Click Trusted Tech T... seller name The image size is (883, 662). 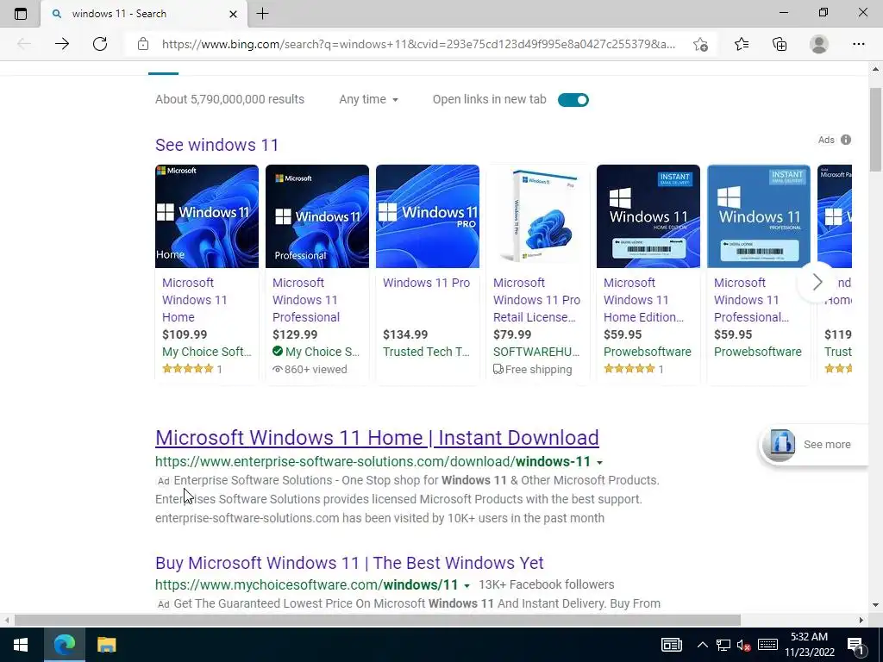426,352
